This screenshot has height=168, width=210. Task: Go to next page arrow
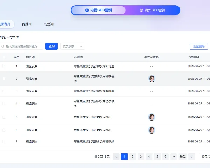(191, 156)
